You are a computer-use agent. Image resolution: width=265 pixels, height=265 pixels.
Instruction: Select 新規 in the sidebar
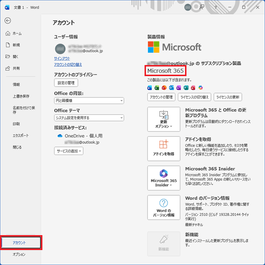click(13, 45)
